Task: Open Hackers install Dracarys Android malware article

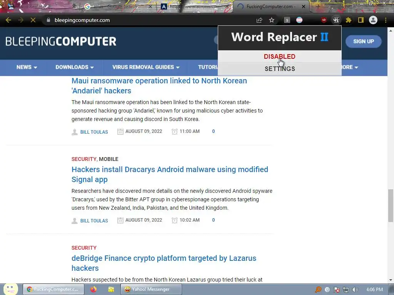Action: tap(170, 174)
